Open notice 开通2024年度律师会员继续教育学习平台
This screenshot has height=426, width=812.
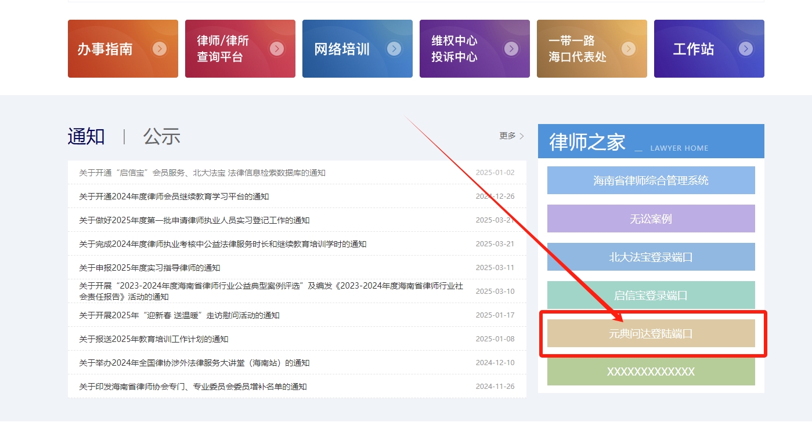click(174, 196)
